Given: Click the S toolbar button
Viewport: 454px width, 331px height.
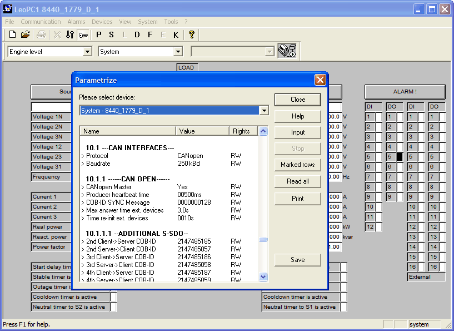Looking at the screenshot, I should pyautogui.click(x=111, y=35).
